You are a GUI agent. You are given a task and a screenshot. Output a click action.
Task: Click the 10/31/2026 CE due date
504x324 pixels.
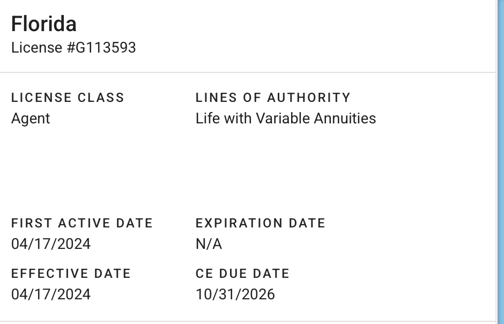(235, 294)
